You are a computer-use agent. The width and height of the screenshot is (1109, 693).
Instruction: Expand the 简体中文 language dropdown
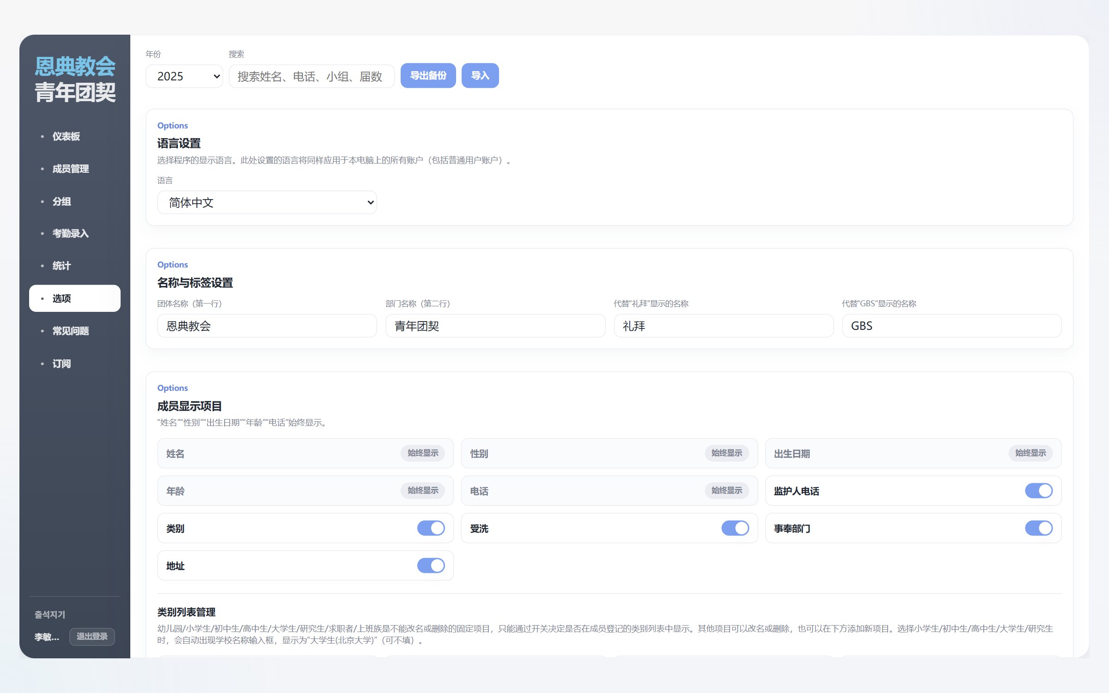(267, 202)
